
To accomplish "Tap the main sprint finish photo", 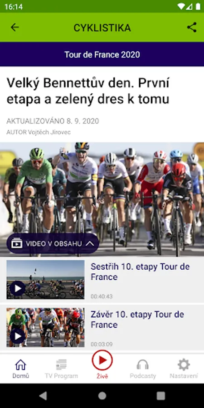I will 102,199.
